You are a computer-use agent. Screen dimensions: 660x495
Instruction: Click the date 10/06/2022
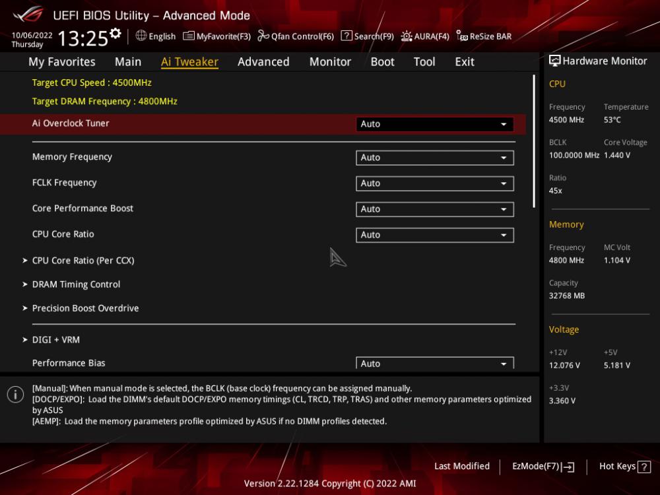tap(32, 35)
